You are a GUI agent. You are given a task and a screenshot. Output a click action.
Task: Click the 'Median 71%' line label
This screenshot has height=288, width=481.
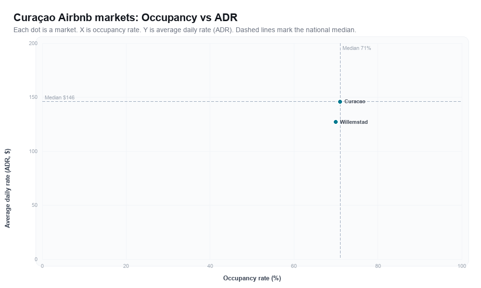point(357,48)
